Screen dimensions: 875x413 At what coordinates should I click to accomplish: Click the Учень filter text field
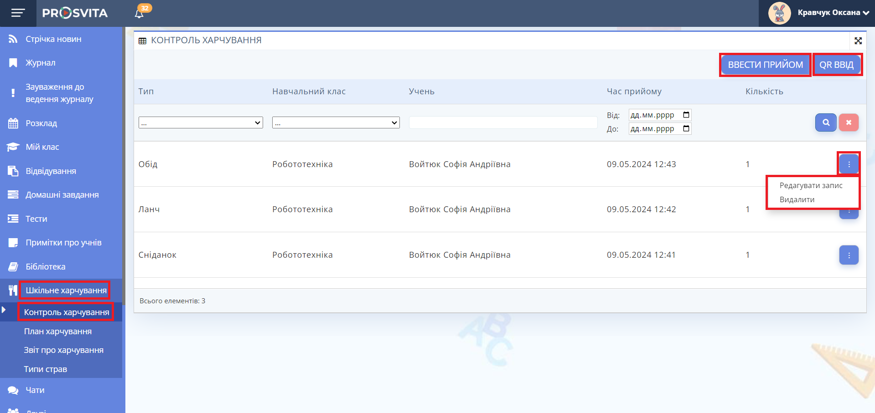pos(502,122)
